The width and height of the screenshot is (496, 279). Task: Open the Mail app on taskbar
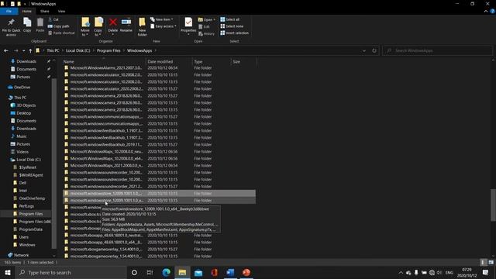click(x=198, y=272)
